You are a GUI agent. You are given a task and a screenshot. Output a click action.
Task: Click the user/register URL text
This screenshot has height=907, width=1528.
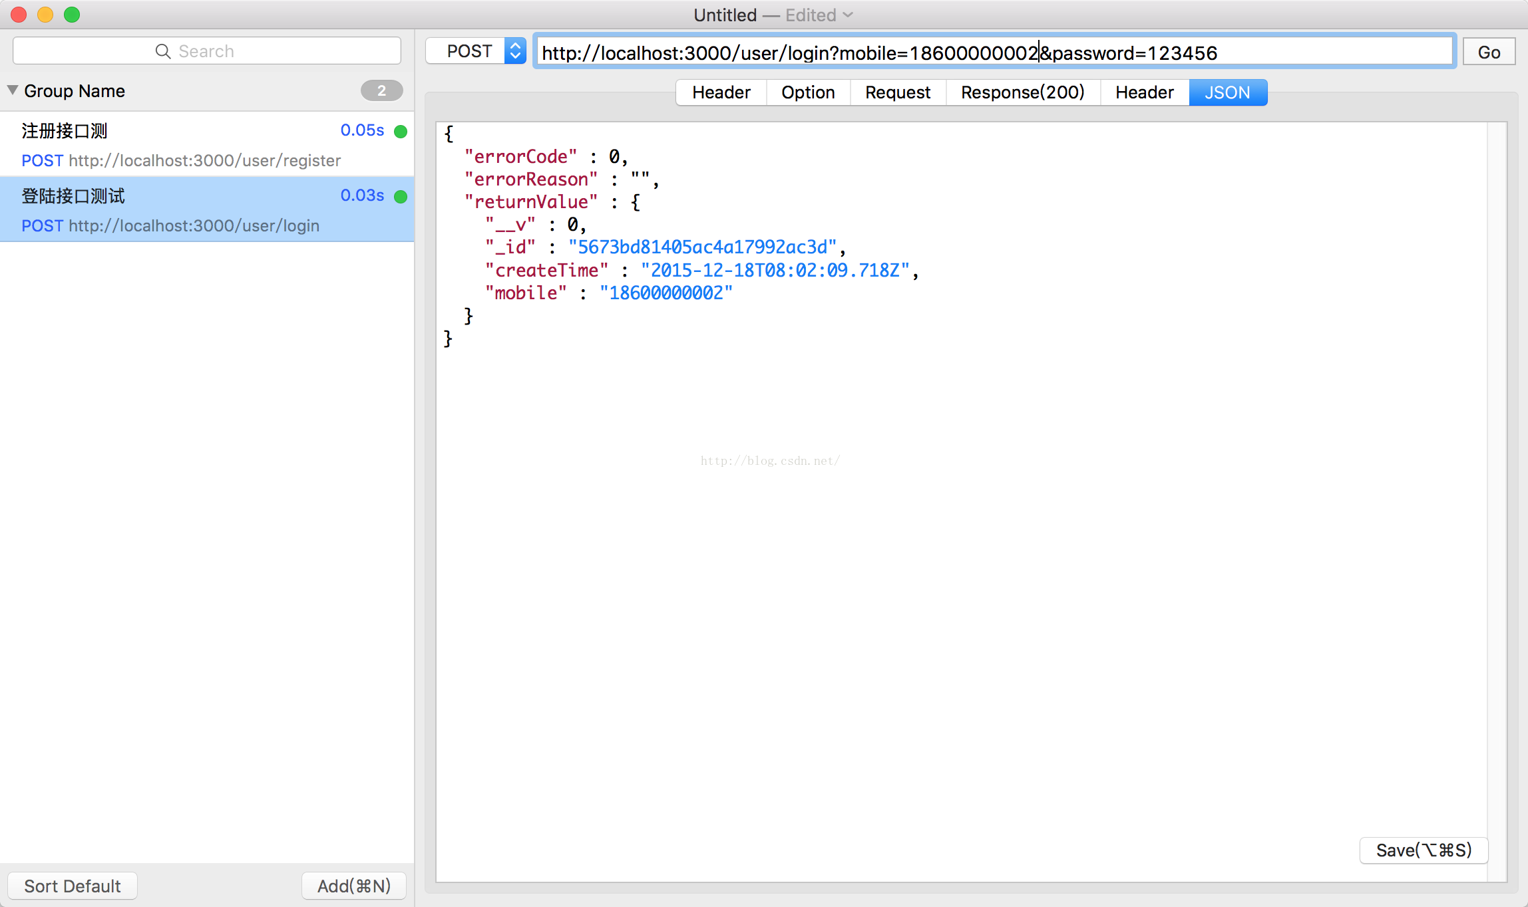(x=204, y=161)
